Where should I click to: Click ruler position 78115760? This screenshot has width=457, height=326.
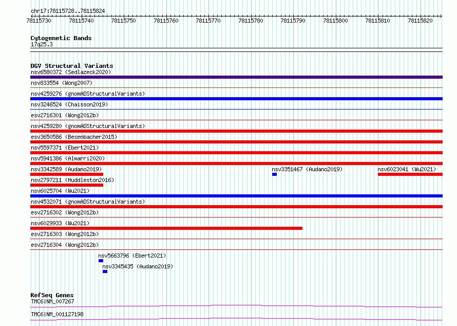166,21
